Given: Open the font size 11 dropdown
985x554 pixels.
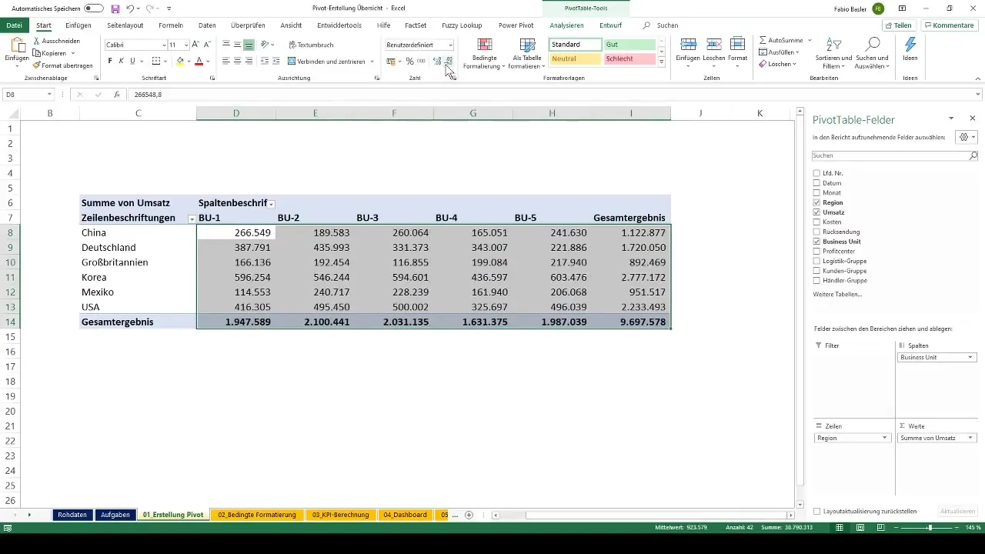Looking at the screenshot, I should pyautogui.click(x=185, y=45).
